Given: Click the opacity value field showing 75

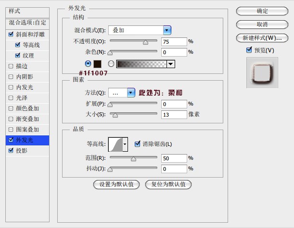Looking at the screenshot, I should point(174,42).
